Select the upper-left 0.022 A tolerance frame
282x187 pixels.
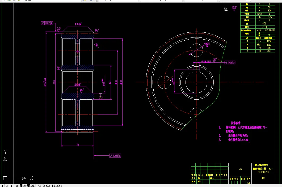click(47, 23)
